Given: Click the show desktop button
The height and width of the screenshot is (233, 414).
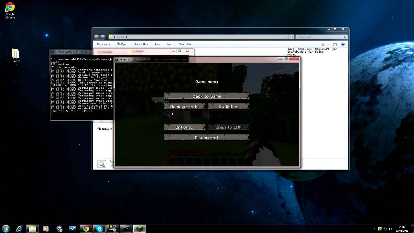Looking at the screenshot, I should click(412, 229).
